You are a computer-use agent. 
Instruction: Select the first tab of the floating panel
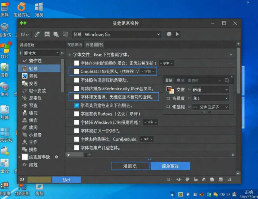point(169,80)
